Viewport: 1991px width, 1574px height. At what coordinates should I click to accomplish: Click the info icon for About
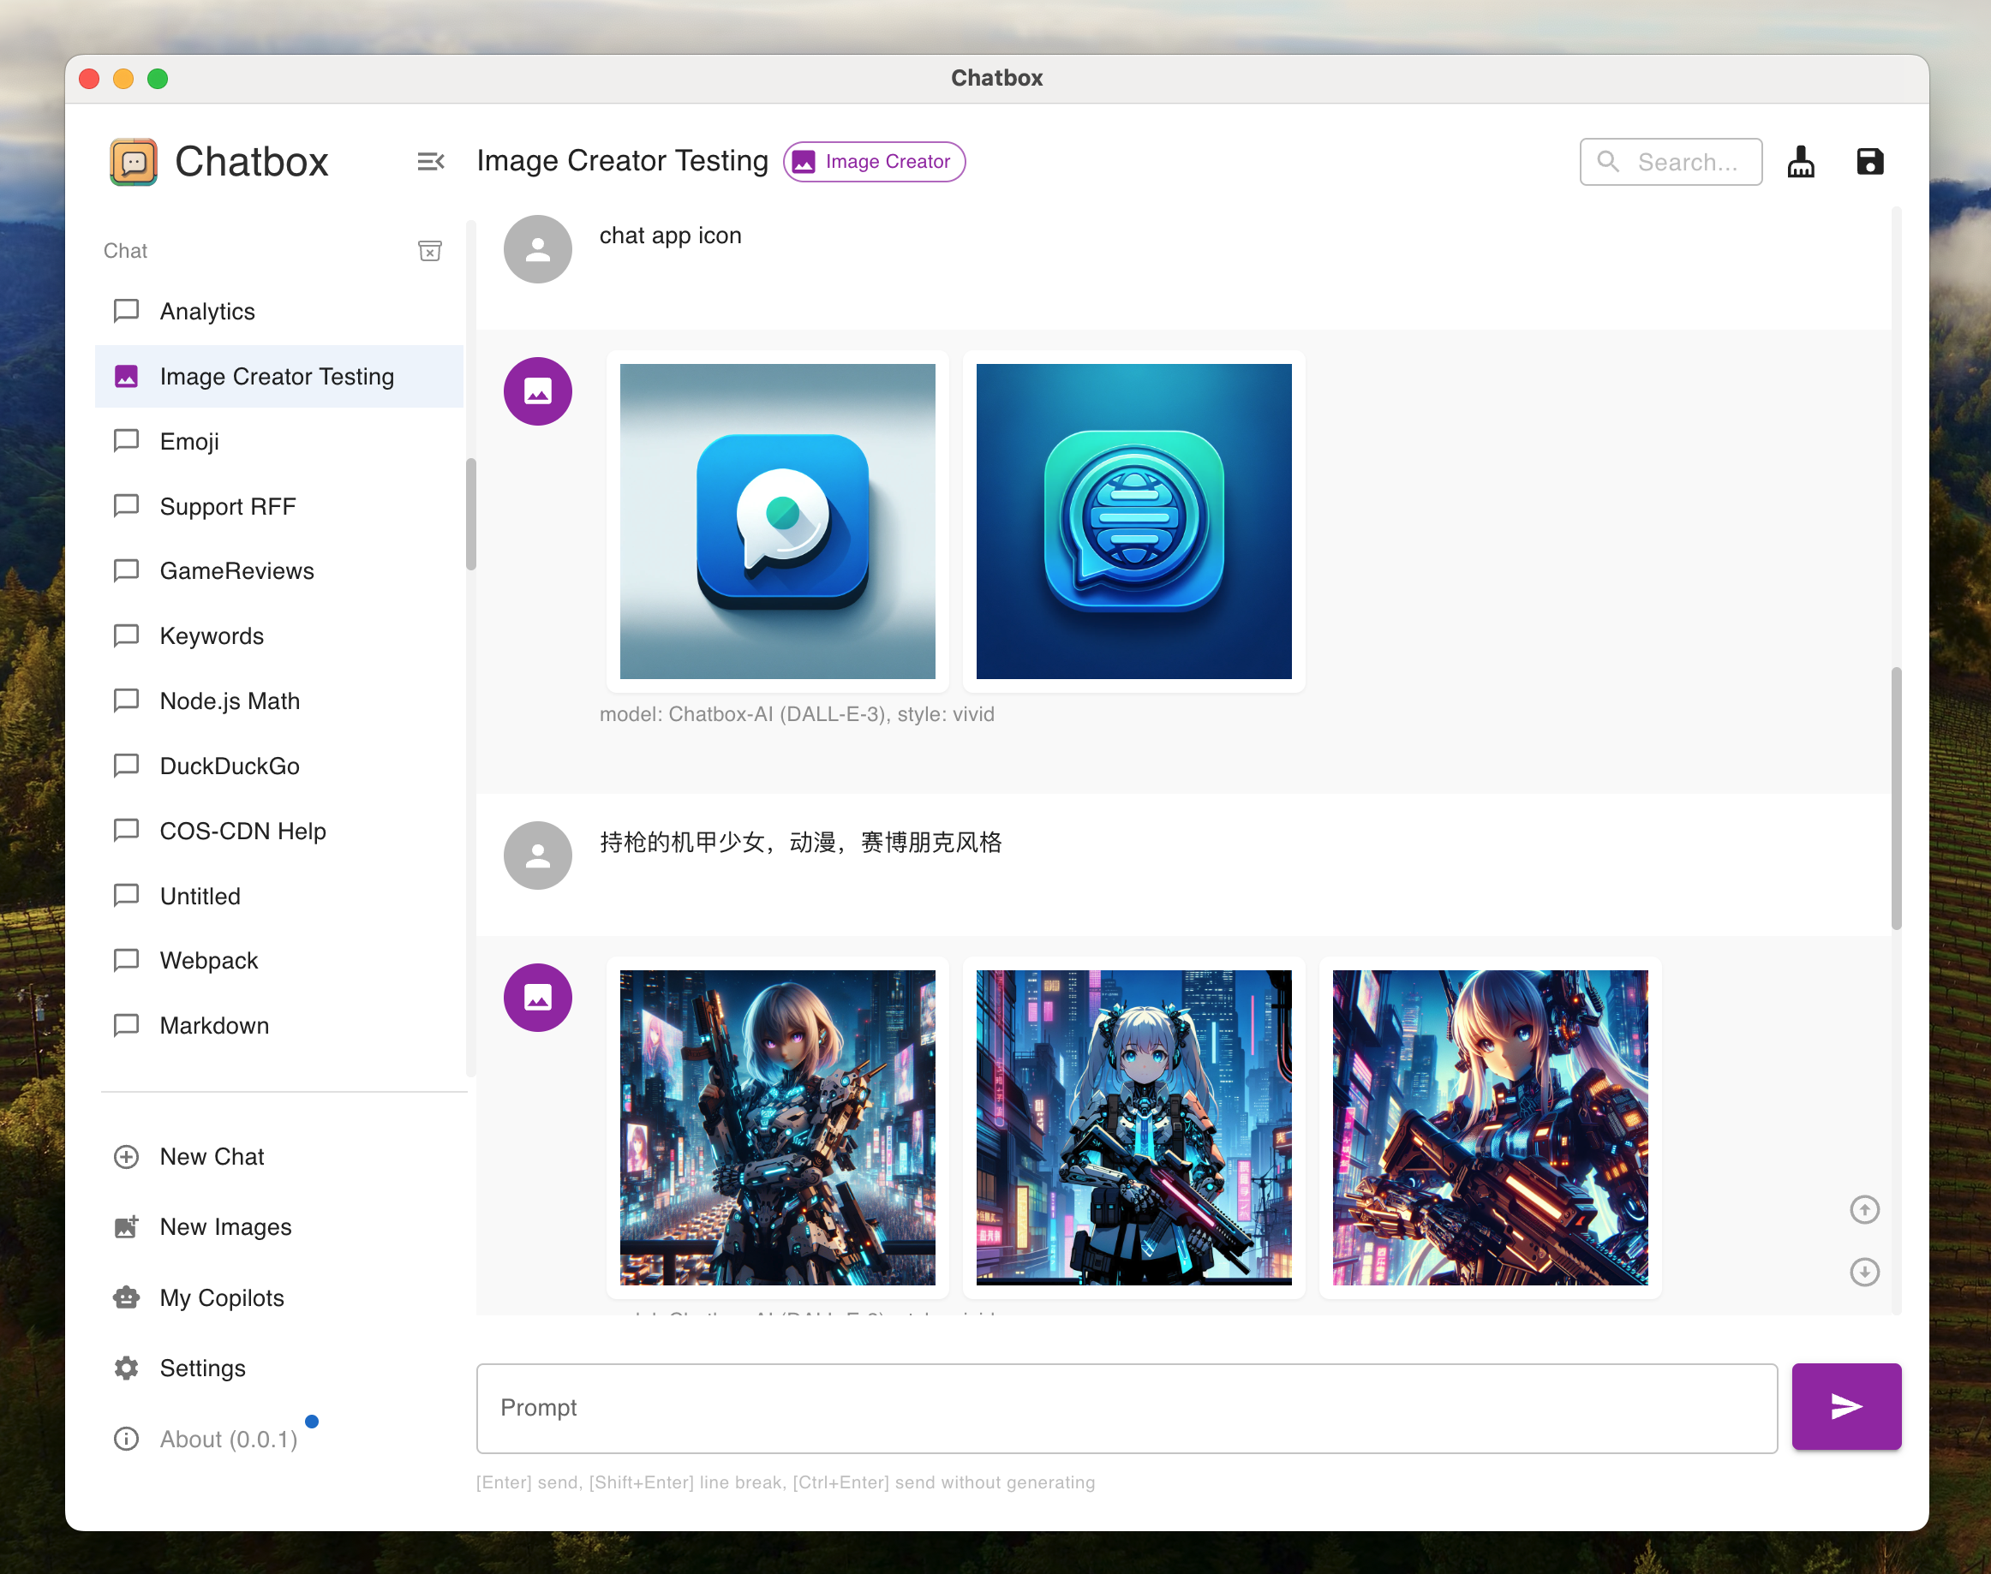click(x=126, y=1439)
